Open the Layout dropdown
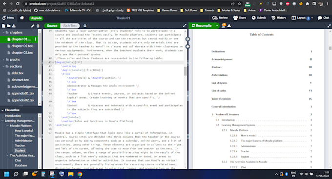Image resolution: width=332 pixels, height=179 pixels. 302,18
